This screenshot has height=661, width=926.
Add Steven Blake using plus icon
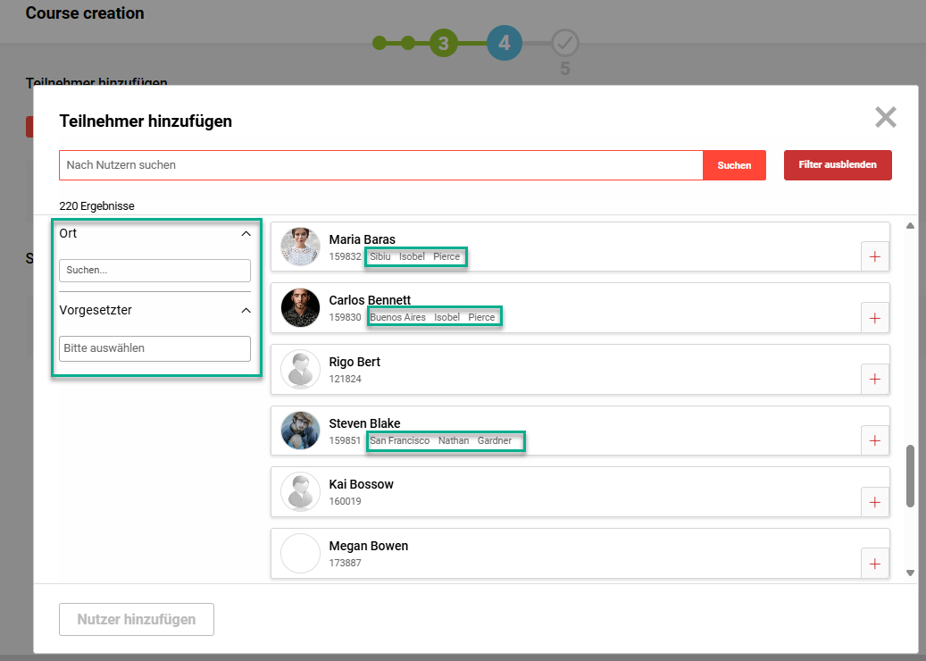874,440
